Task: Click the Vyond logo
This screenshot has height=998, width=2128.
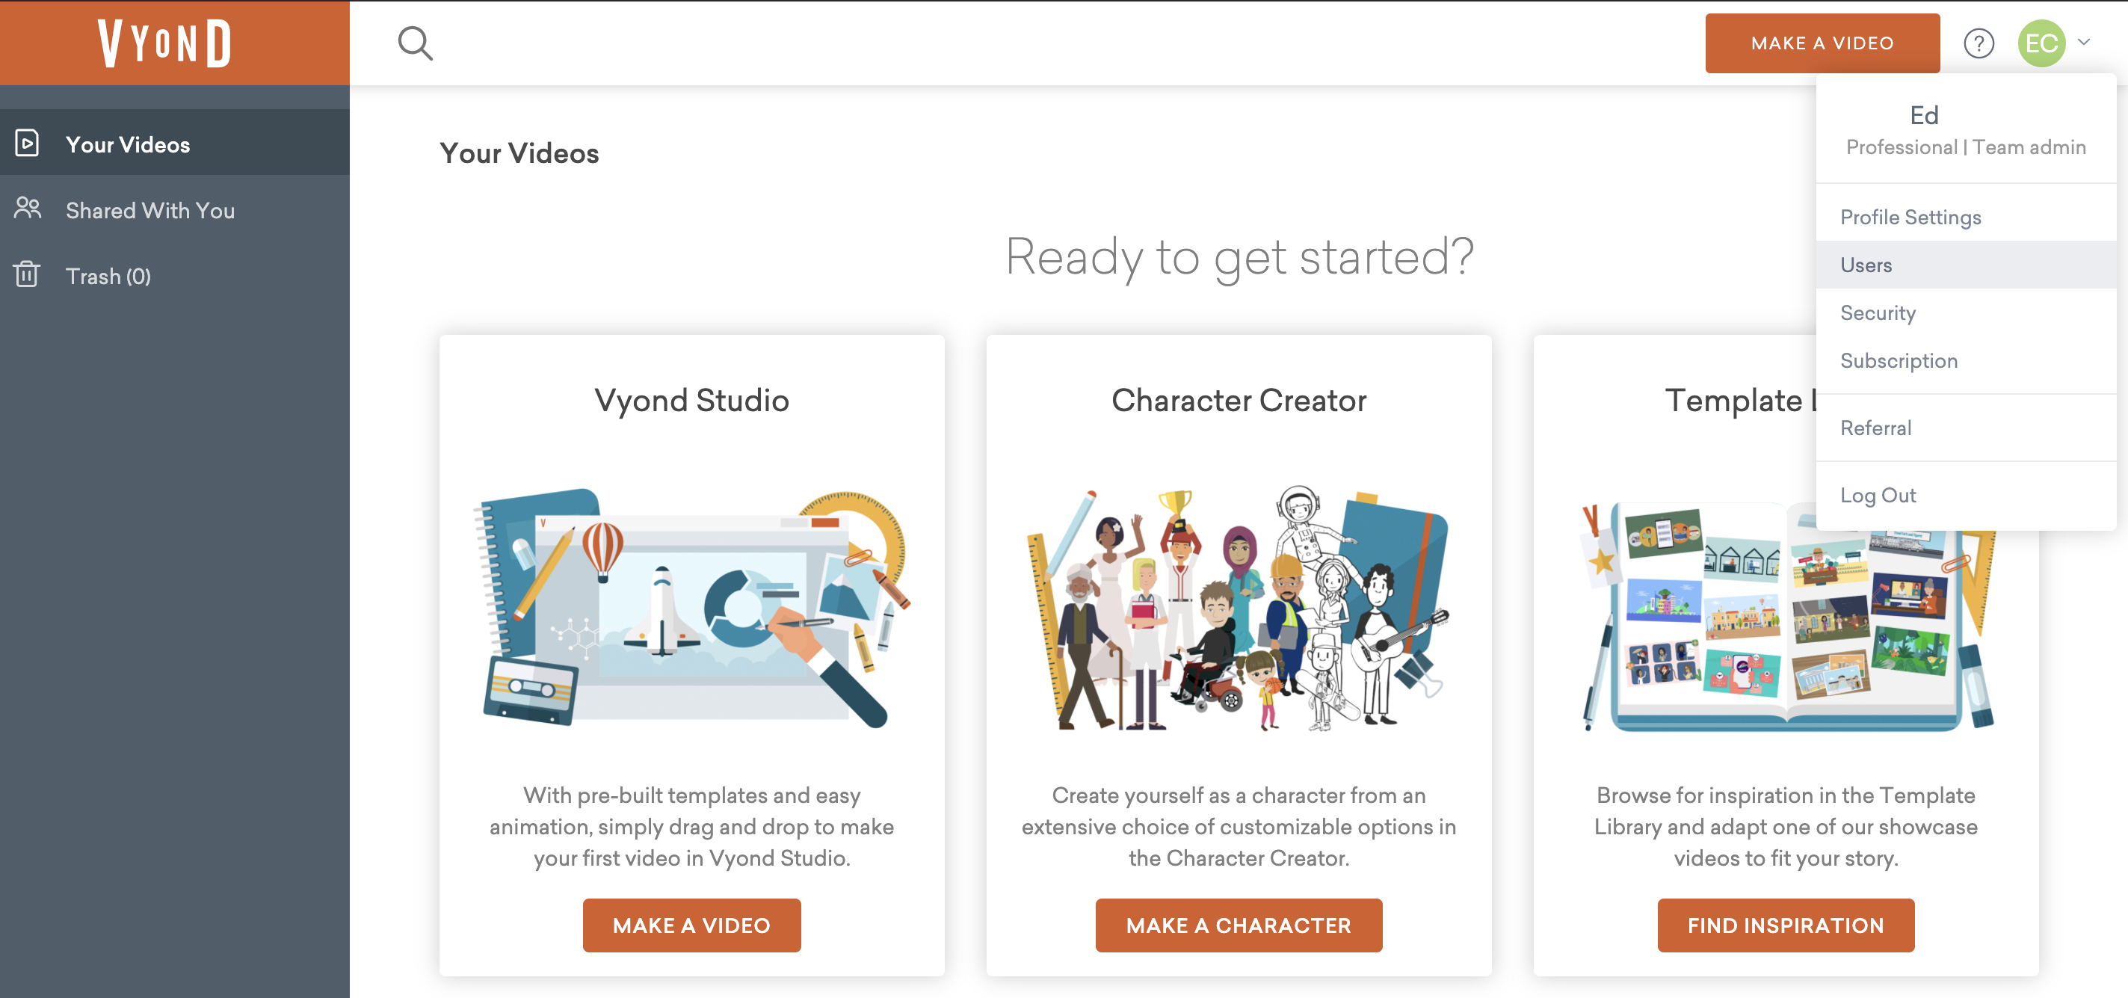Action: coord(164,43)
